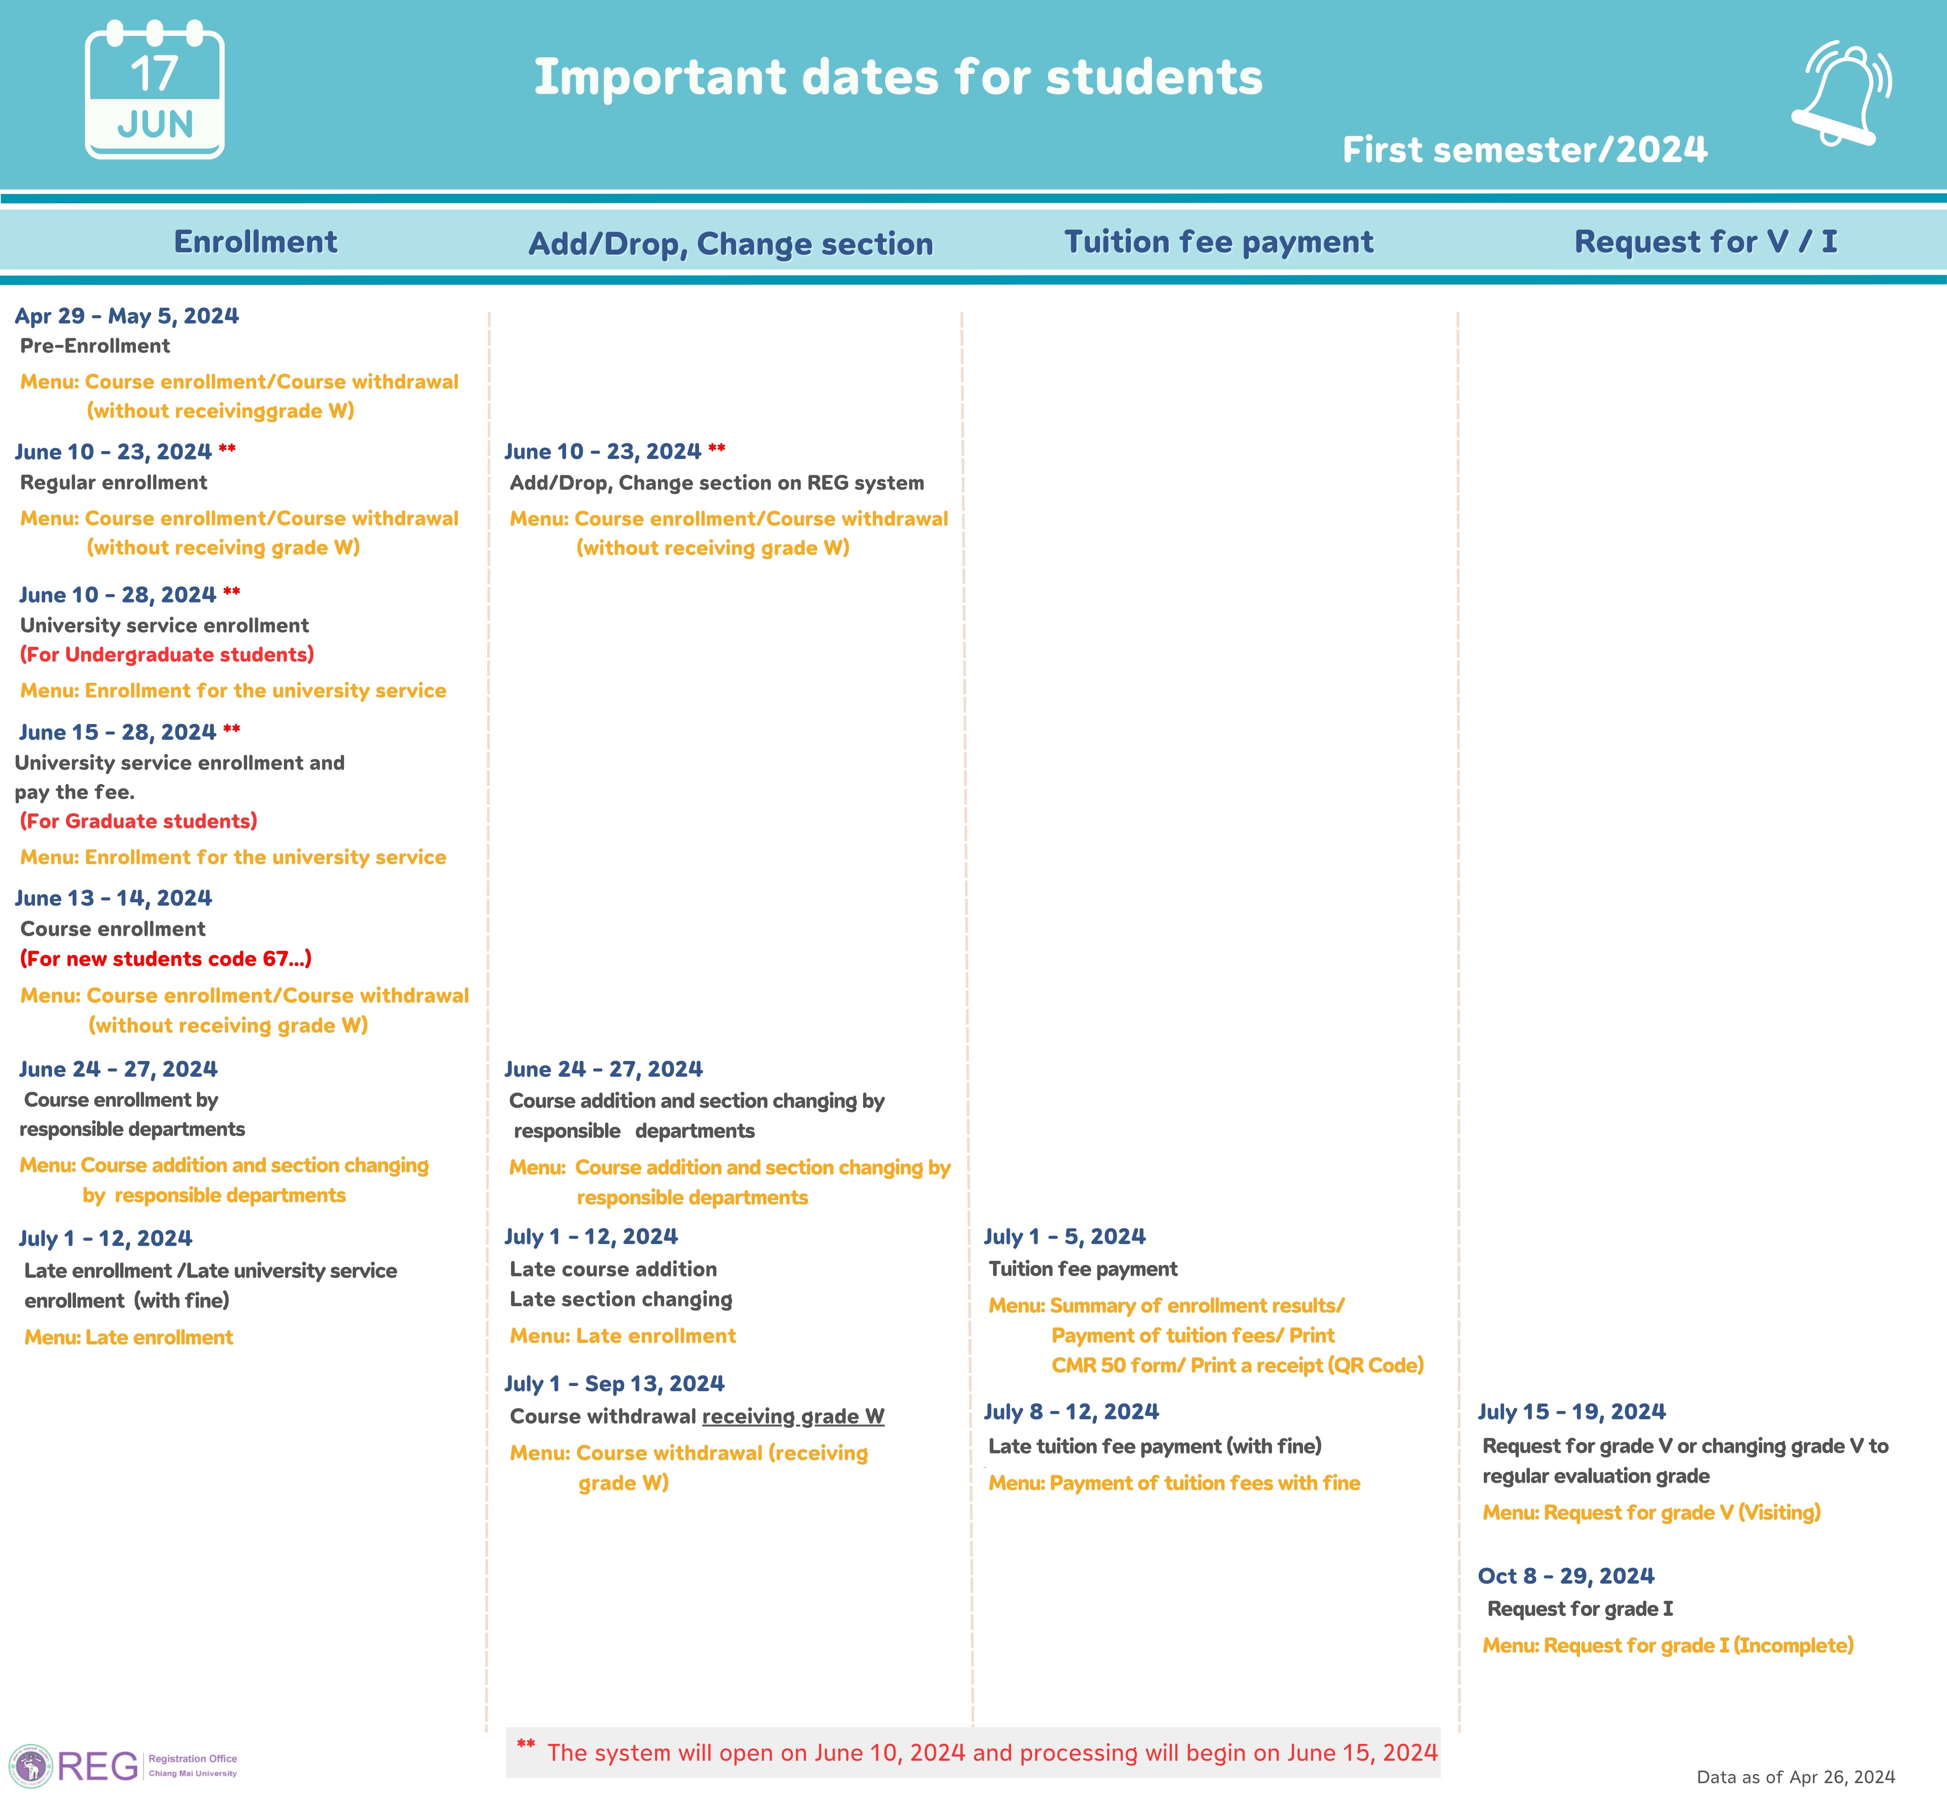Viewport: 1947px width, 1797px height.
Task: Click the Apr 29 - May 5, 2024 date
Action: 127,316
